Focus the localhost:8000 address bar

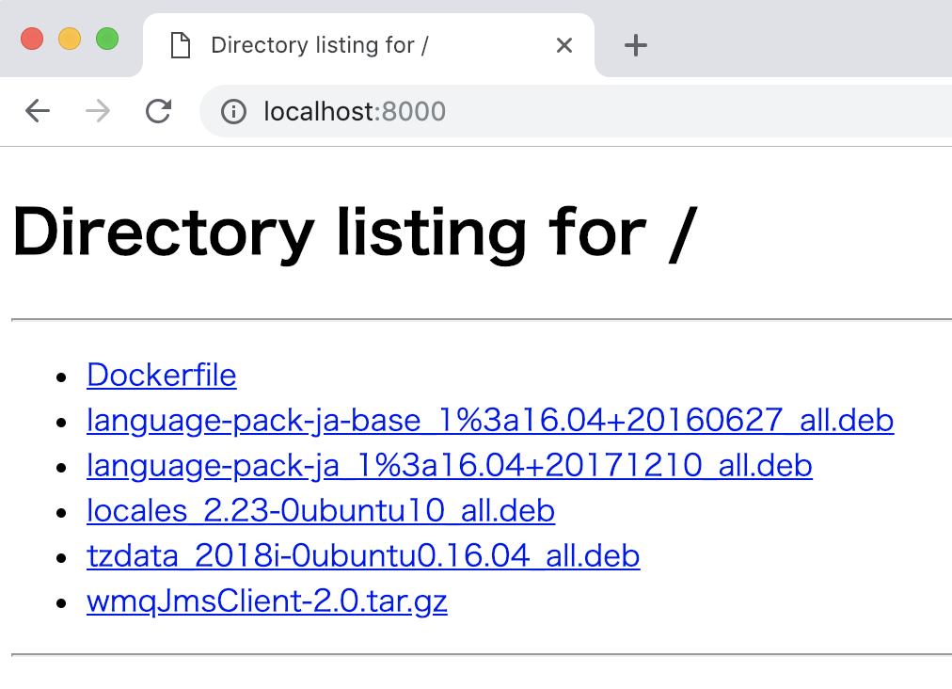(x=576, y=111)
